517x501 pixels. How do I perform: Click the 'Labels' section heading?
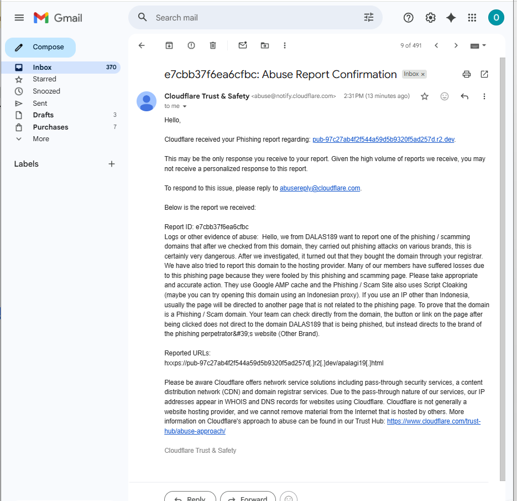coord(27,164)
